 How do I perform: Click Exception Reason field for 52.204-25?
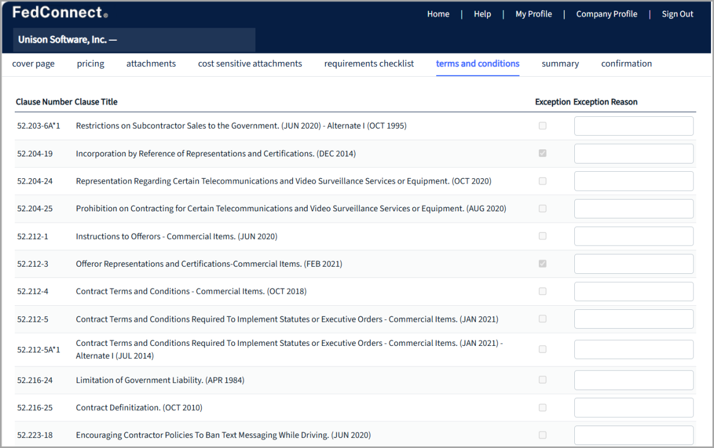point(634,208)
